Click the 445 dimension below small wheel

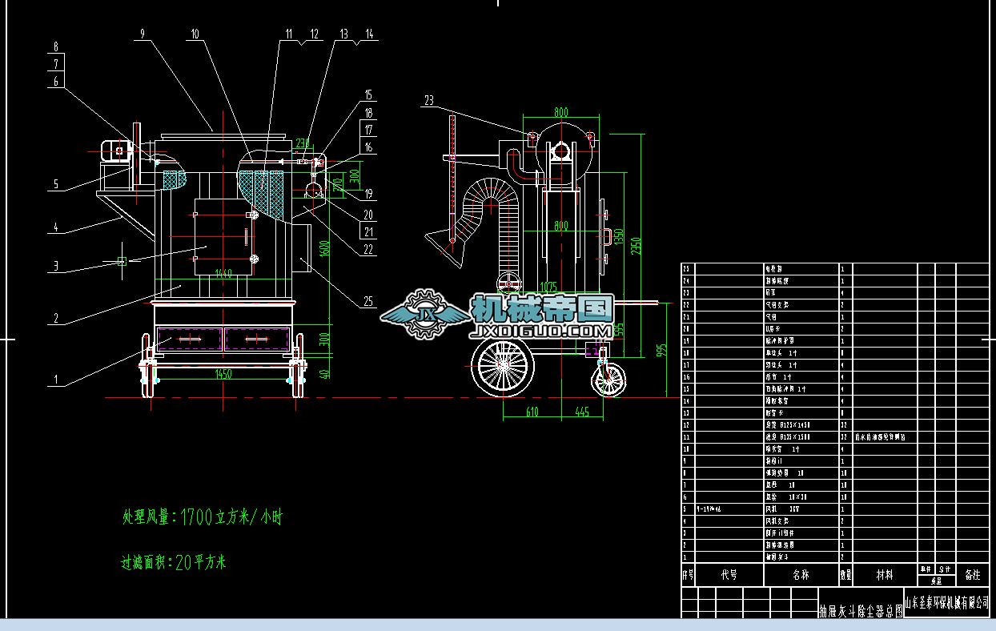(582, 412)
